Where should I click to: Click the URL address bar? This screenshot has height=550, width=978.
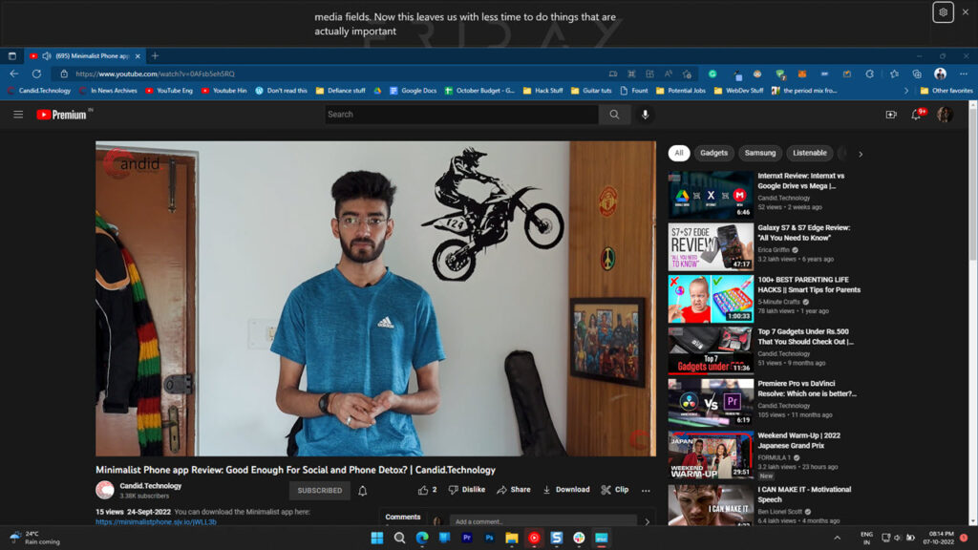tap(330, 74)
